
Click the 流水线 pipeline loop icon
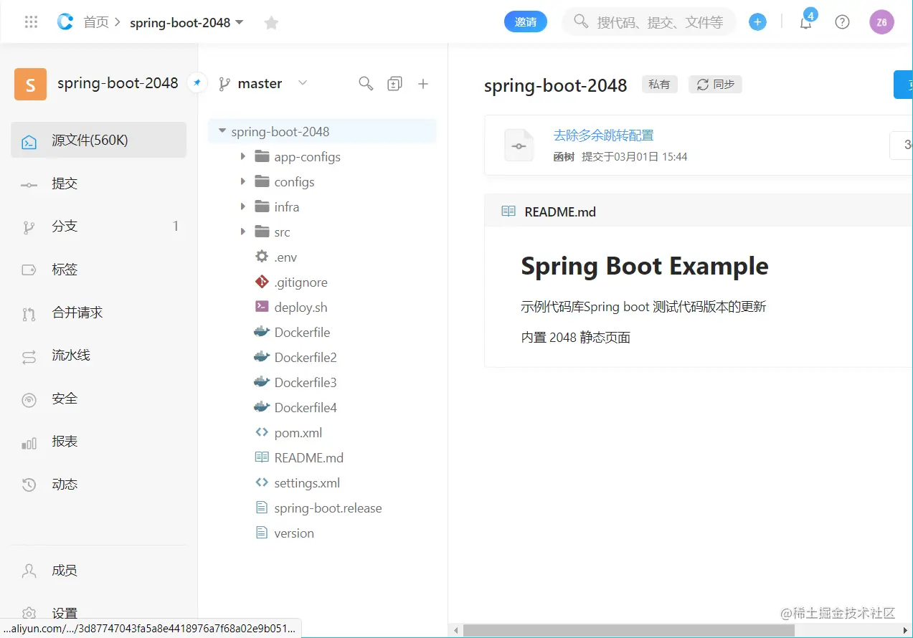pyautogui.click(x=29, y=356)
